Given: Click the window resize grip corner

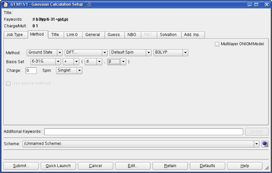Looking at the screenshot, I should click(267, 167).
